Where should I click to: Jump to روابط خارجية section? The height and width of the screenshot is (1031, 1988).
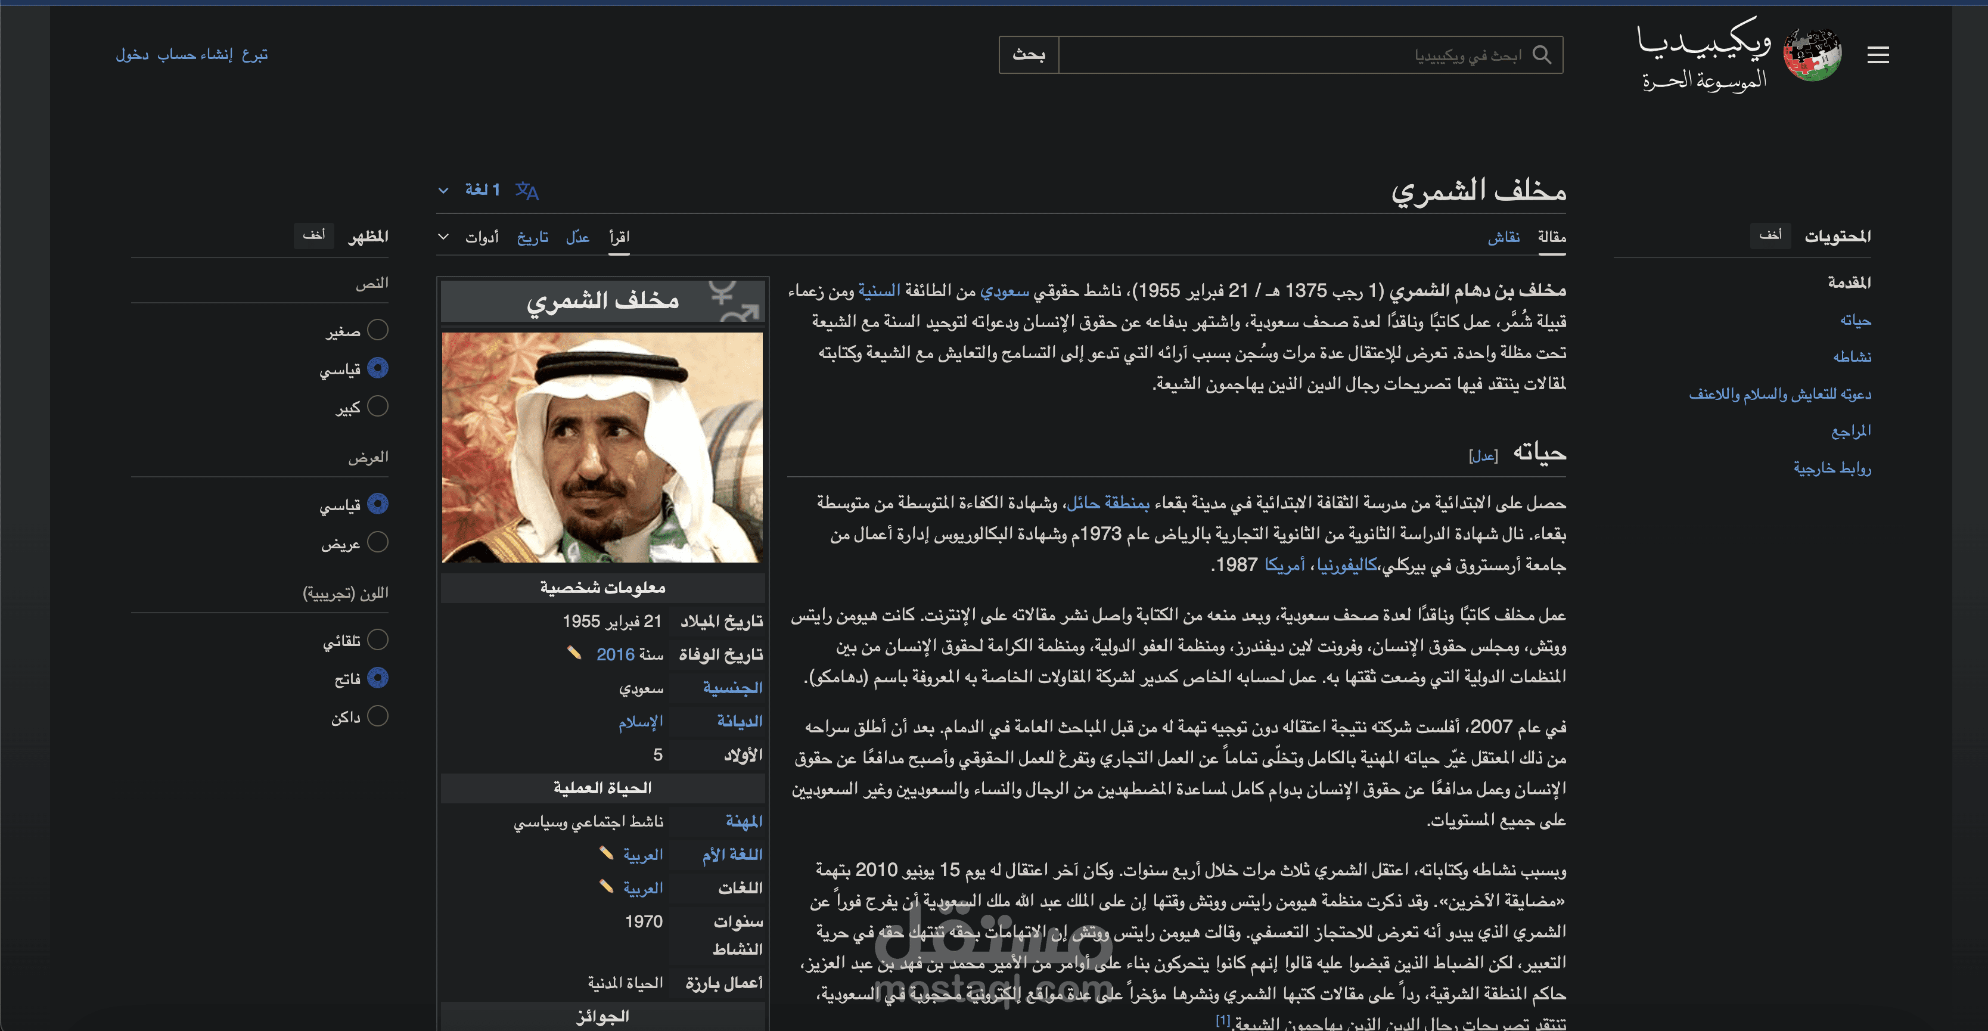(1832, 468)
